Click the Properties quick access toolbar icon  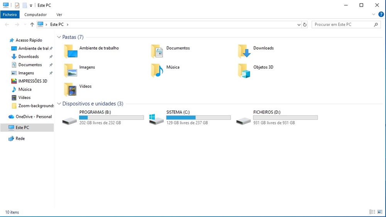(x=17, y=5)
